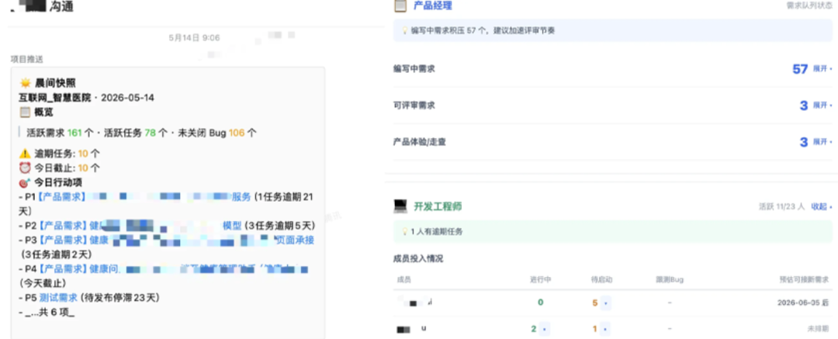Click the sun icon beside 晨间快照
Image resolution: width=838 pixels, height=339 pixels.
(25, 84)
